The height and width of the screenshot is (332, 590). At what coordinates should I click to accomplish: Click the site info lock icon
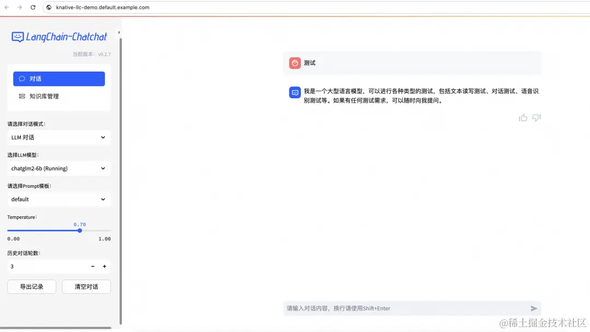tap(49, 8)
